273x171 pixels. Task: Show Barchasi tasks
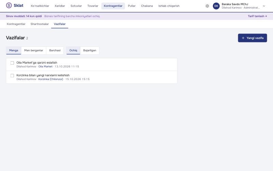(55, 50)
